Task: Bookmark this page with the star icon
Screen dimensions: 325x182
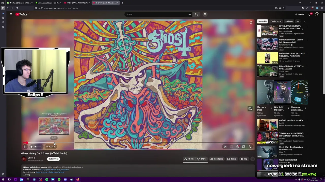Action: (x=284, y=8)
